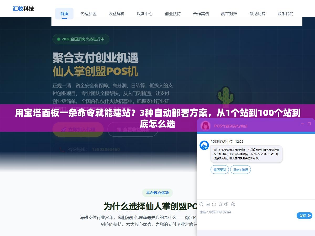This screenshot has width=315, height=236.
Task: Click the POS机办理小佳 sender name
Action: pos(222,141)
